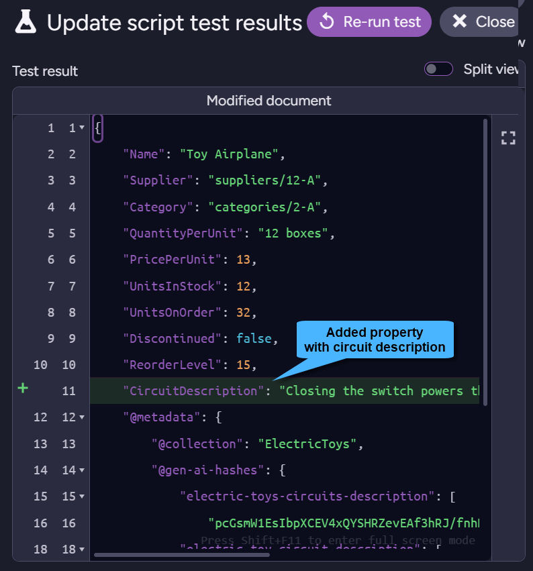Viewport: 533px width, 571px height.
Task: Collapse the @gen-ai-hashes object at line 14
Action: coord(82,470)
